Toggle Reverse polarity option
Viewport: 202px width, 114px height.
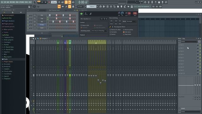point(128,30)
